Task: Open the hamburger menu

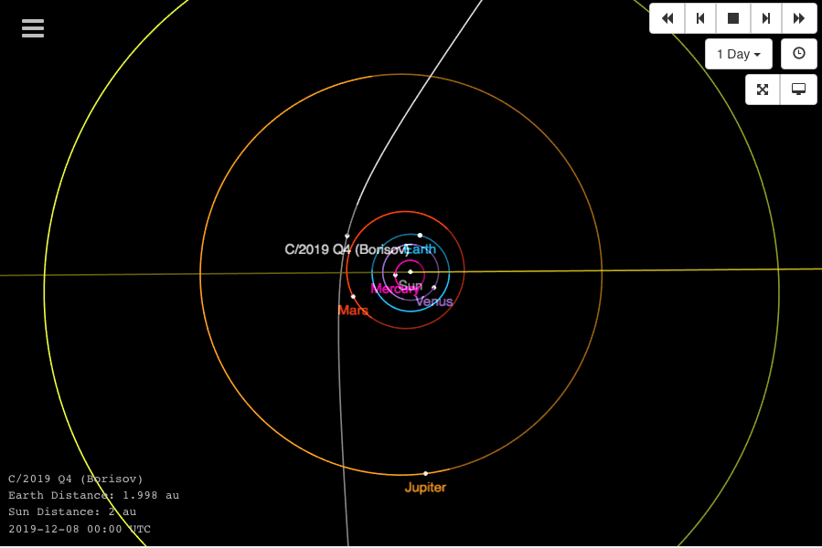Action: click(33, 28)
